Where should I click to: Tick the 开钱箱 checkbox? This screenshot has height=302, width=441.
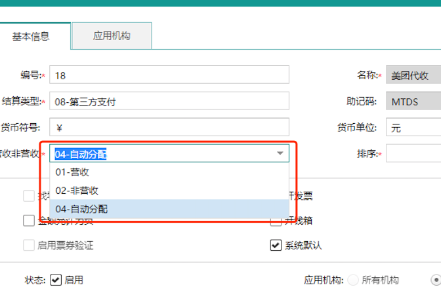click(x=276, y=221)
